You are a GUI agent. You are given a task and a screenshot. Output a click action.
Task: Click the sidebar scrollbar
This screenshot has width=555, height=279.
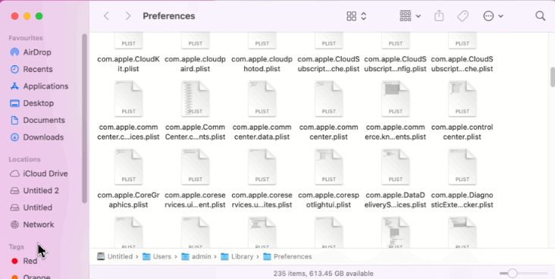coord(84,118)
